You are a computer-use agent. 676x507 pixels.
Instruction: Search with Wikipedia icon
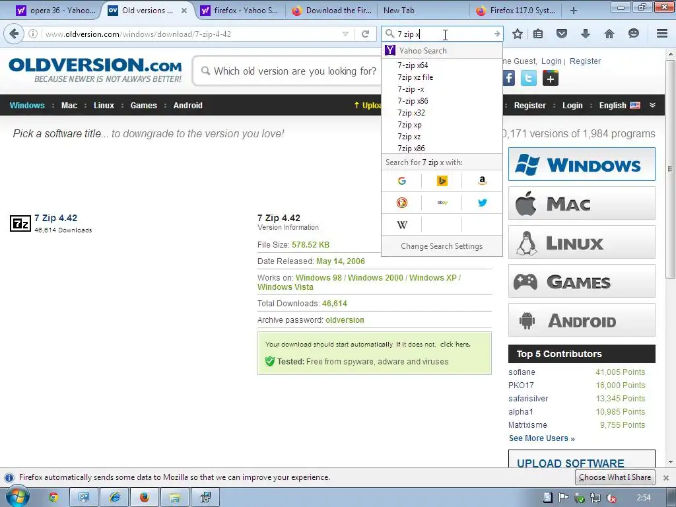pos(402,224)
